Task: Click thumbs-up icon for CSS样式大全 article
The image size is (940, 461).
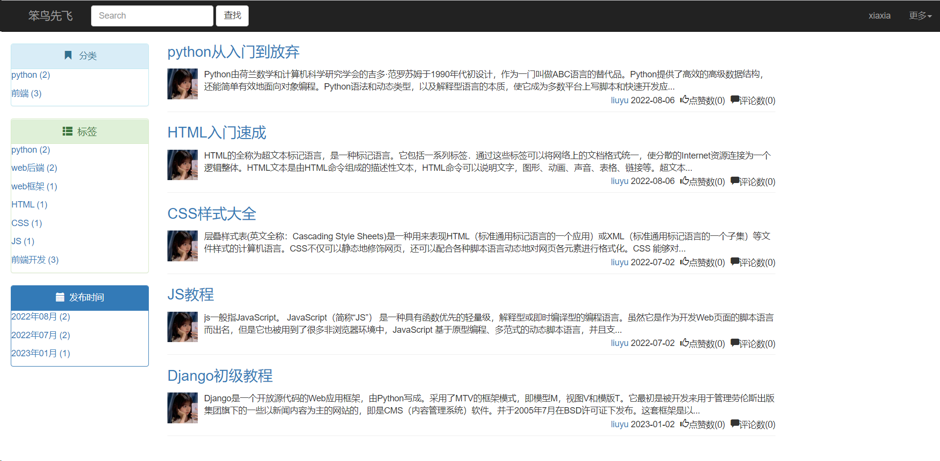Action: point(684,261)
